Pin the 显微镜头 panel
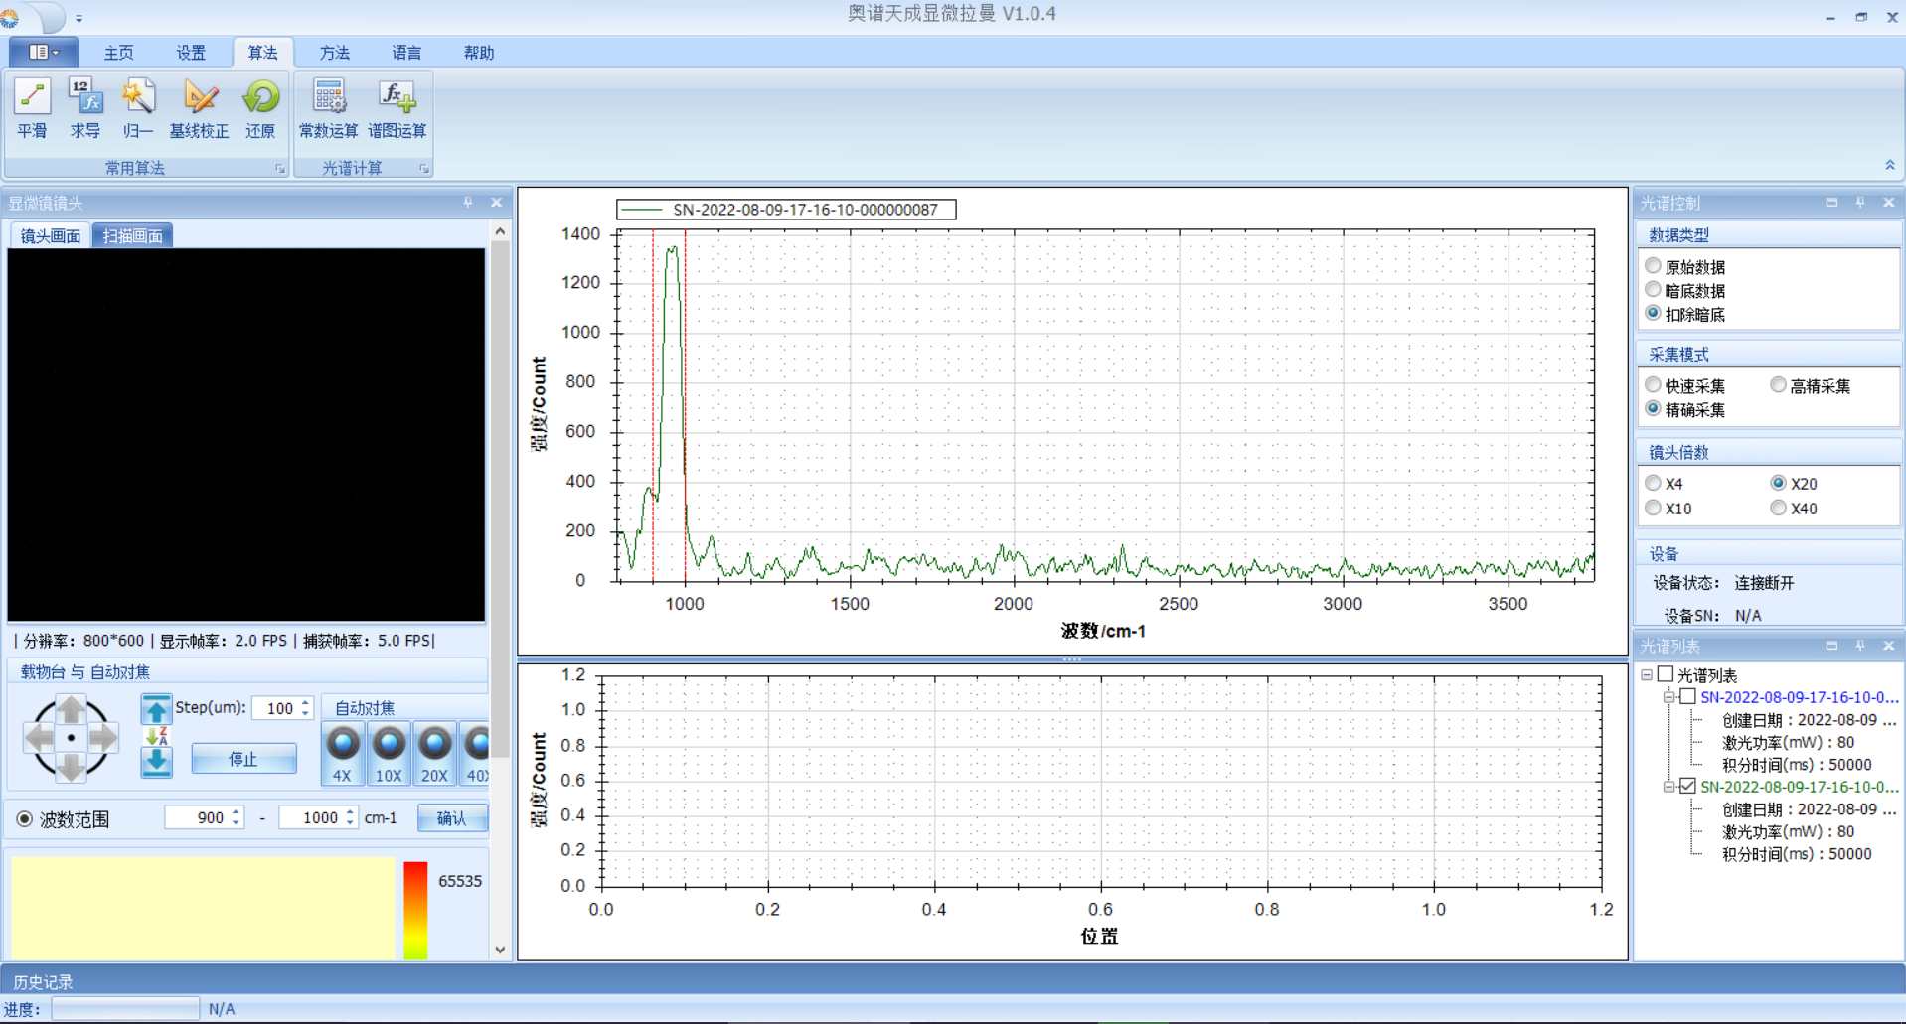1906x1024 pixels. coord(468,203)
